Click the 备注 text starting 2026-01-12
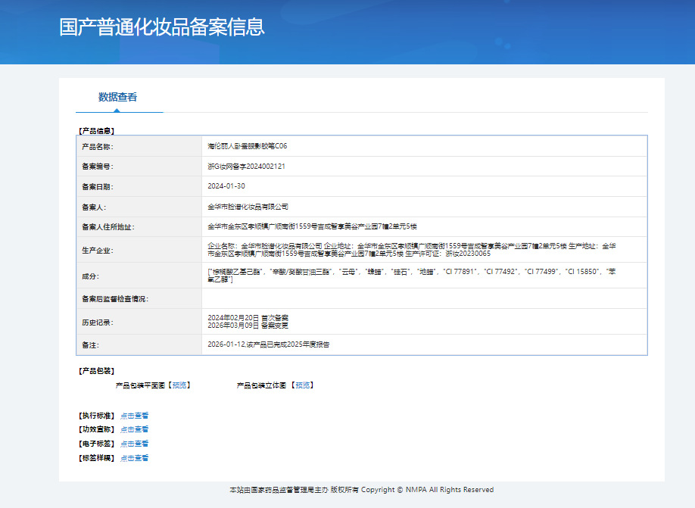The image size is (695, 508). pyautogui.click(x=269, y=344)
